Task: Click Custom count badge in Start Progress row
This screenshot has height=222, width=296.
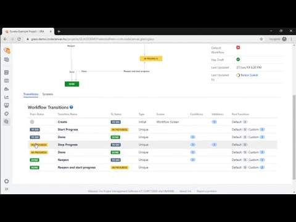Action: tap(262, 129)
